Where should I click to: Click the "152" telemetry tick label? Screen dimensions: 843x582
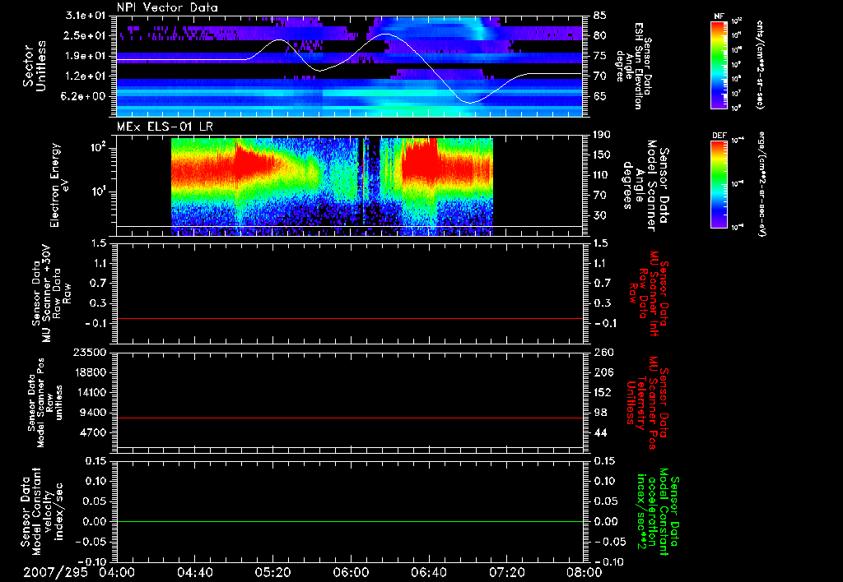coord(603,392)
